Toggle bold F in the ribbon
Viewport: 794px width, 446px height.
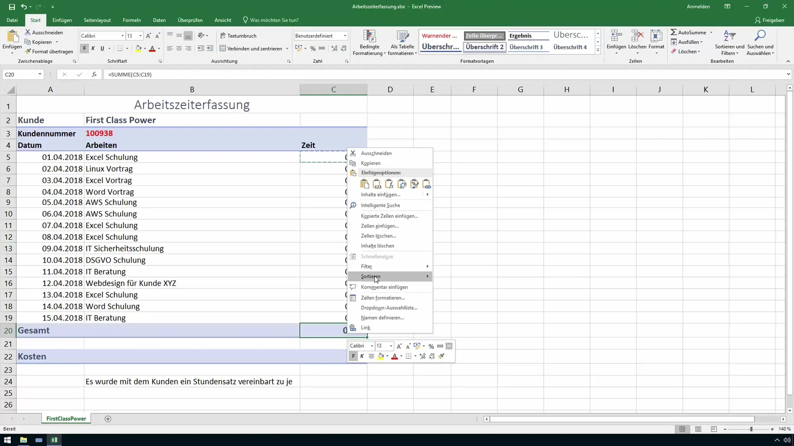point(84,48)
